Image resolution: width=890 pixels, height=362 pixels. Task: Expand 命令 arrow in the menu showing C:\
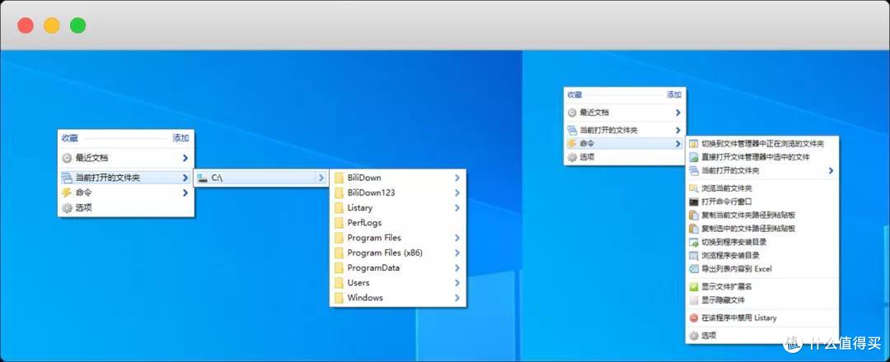tap(185, 193)
